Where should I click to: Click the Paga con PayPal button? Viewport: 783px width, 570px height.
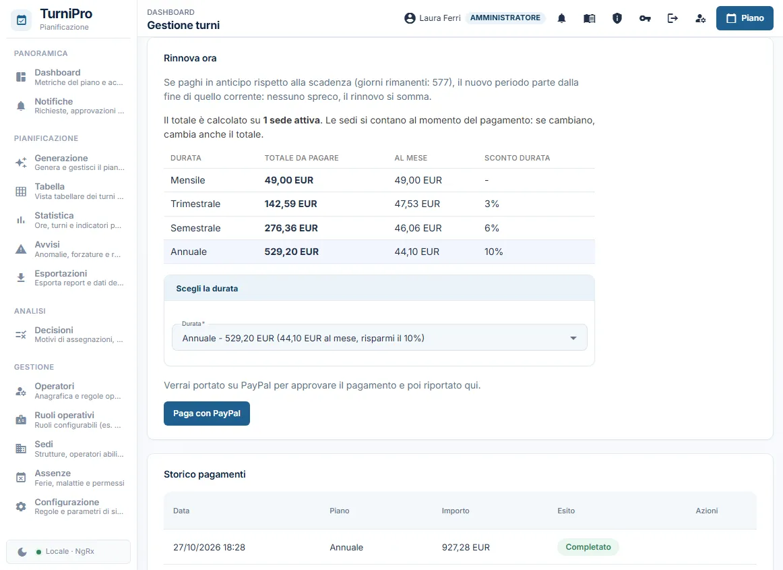click(x=207, y=414)
